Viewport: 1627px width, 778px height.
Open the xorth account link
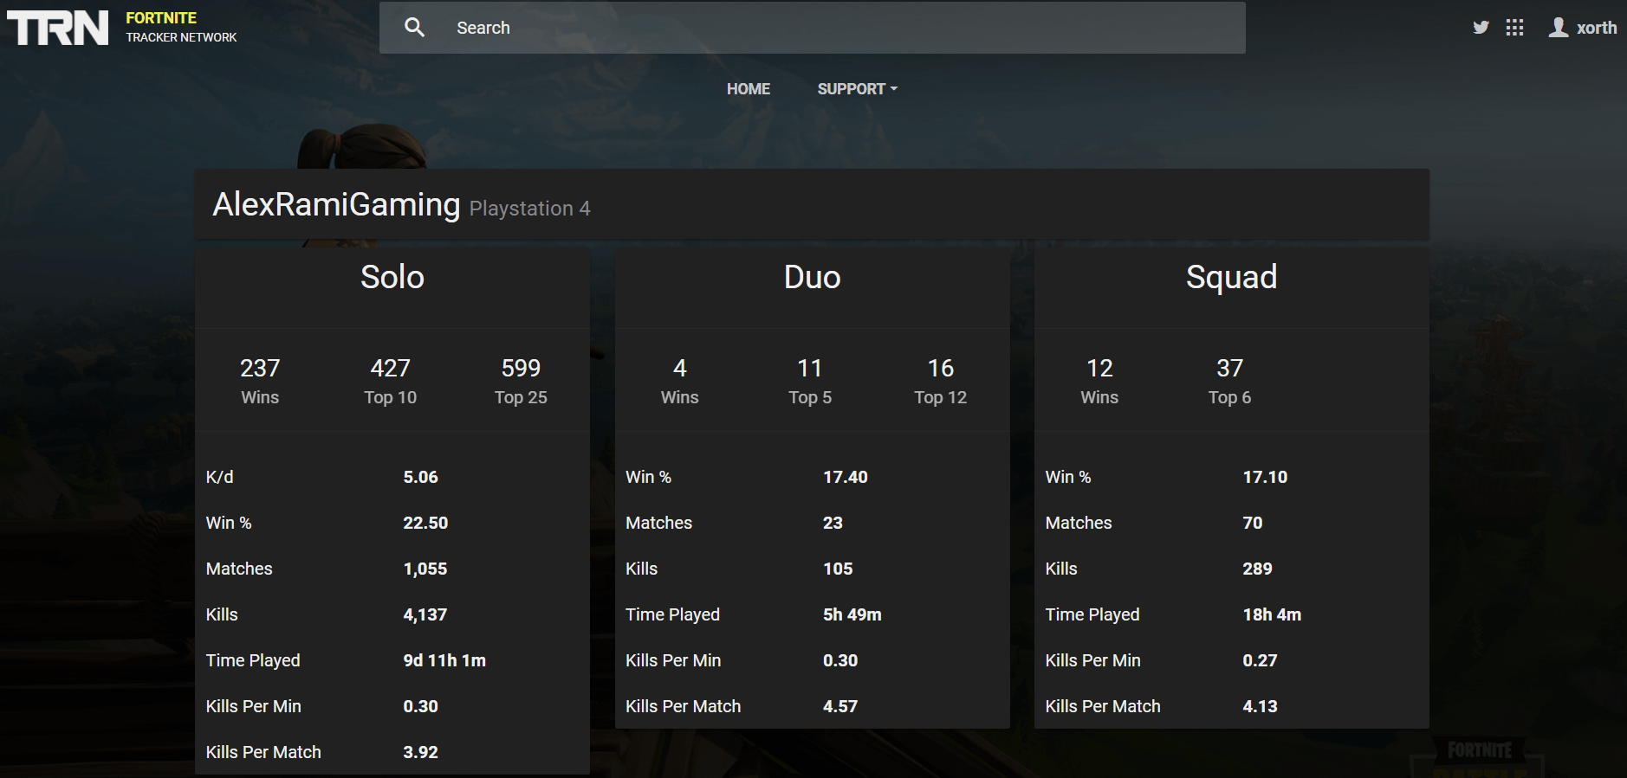point(1597,28)
